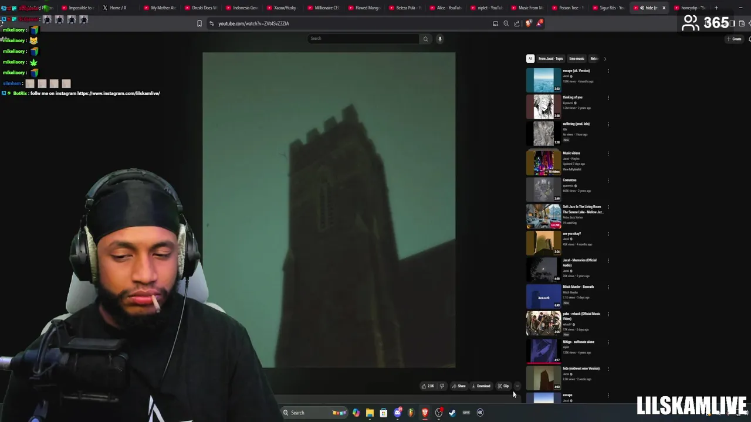Click the zoom magnifier in address bar

pos(506,23)
